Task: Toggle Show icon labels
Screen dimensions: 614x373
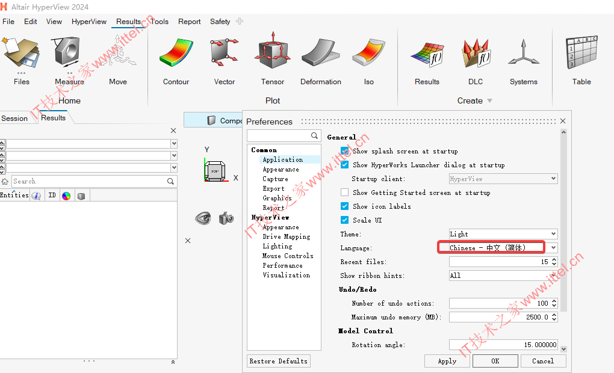Action: coord(344,206)
